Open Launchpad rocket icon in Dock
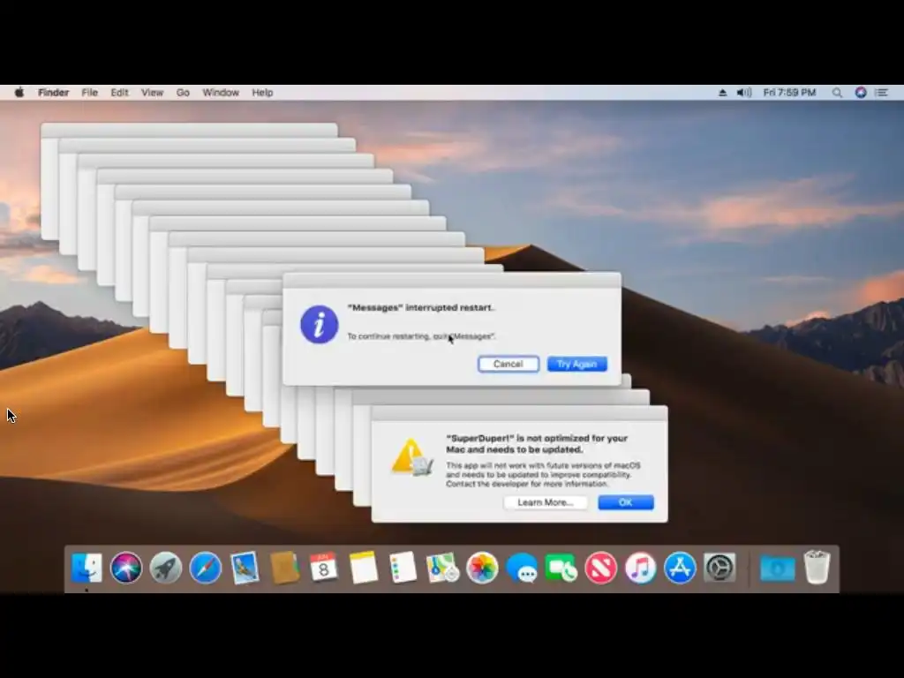Viewport: 904px width, 678px height. tap(165, 568)
